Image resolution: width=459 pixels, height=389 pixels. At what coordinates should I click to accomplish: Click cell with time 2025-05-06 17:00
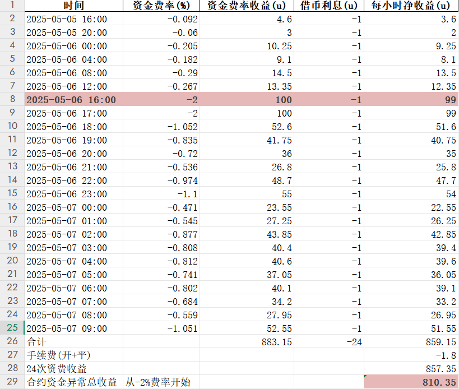(x=74, y=113)
